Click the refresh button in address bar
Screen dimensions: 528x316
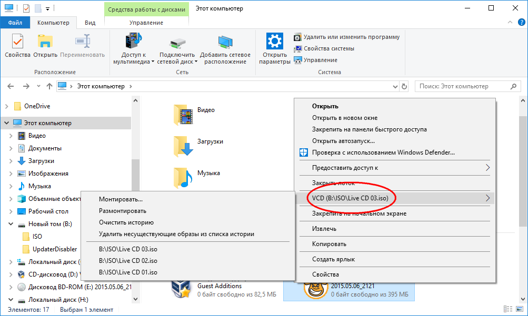(x=404, y=86)
